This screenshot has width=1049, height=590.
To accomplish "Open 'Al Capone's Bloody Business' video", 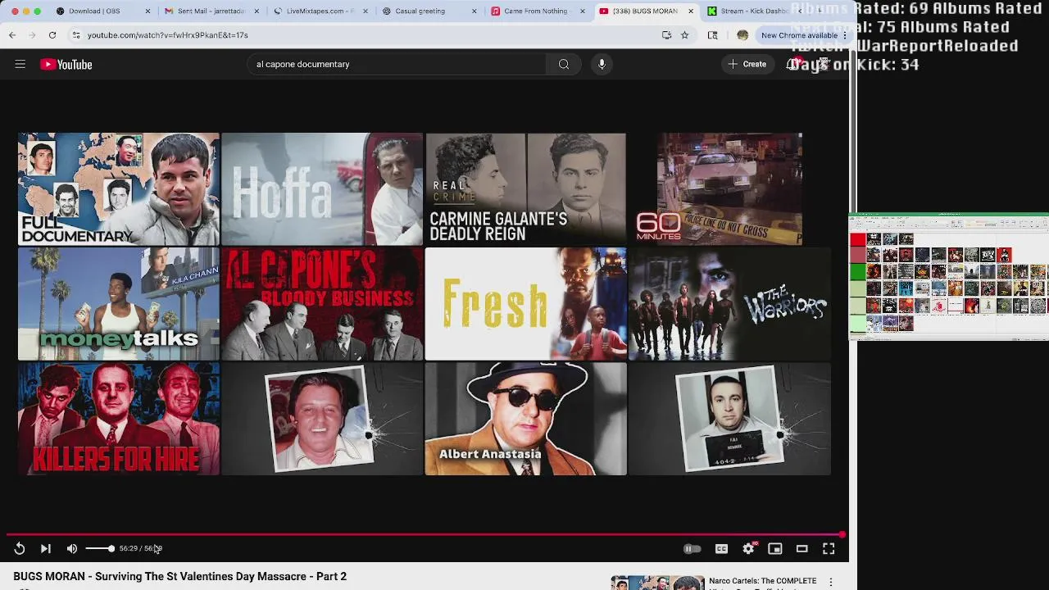I will click(322, 304).
